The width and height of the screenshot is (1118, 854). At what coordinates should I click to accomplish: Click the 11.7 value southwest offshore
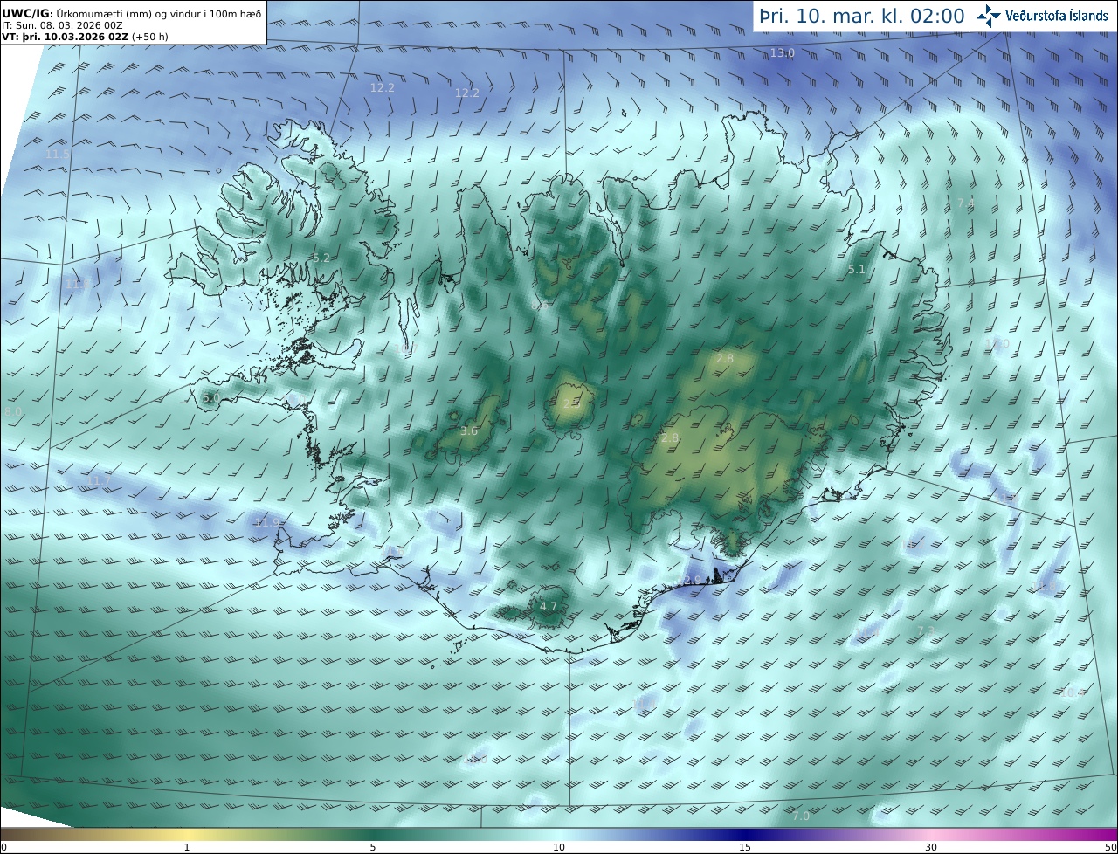point(99,481)
